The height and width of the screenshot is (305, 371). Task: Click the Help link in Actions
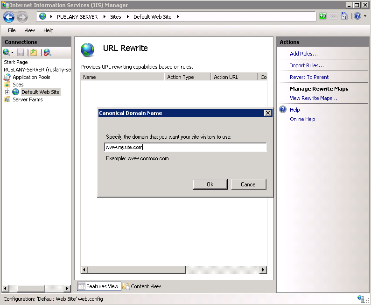tap(294, 110)
